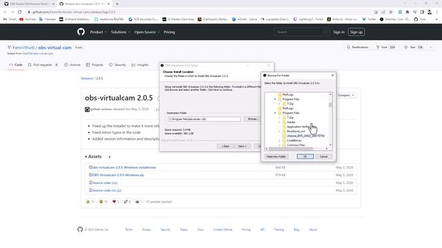The image size is (442, 248).
Task: Click the Destination Folder path field
Action: tap(204, 119)
